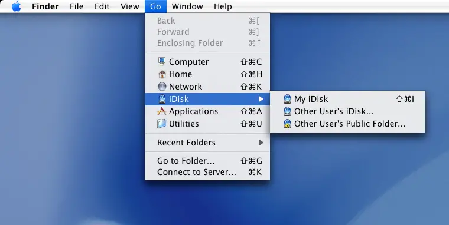Screen dimensions: 449x225
Task: Click the iDisk icon in Go menu
Action: (x=162, y=99)
